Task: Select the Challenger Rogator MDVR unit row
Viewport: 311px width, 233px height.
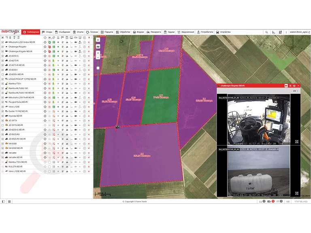Action: coord(47,51)
